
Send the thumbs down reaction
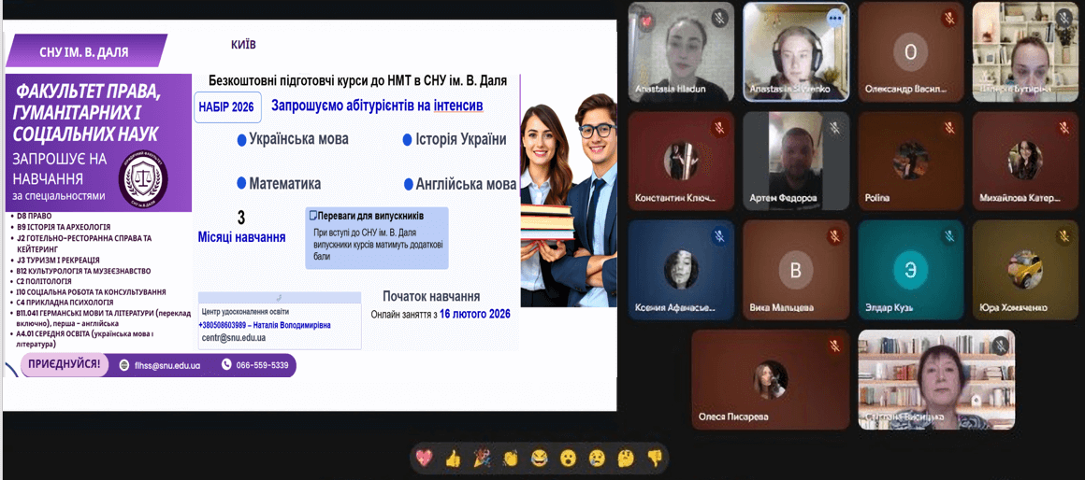pos(654,458)
